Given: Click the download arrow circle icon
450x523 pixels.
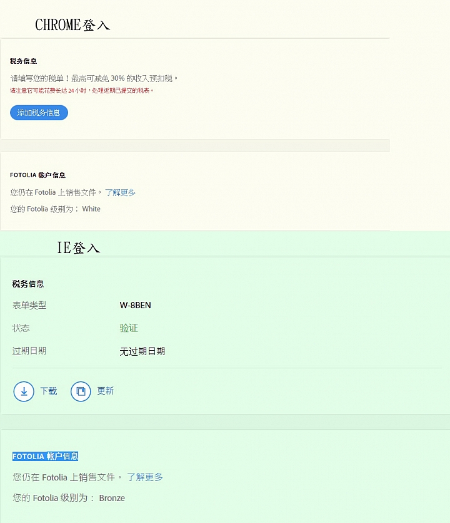Looking at the screenshot, I should pyautogui.click(x=24, y=391).
